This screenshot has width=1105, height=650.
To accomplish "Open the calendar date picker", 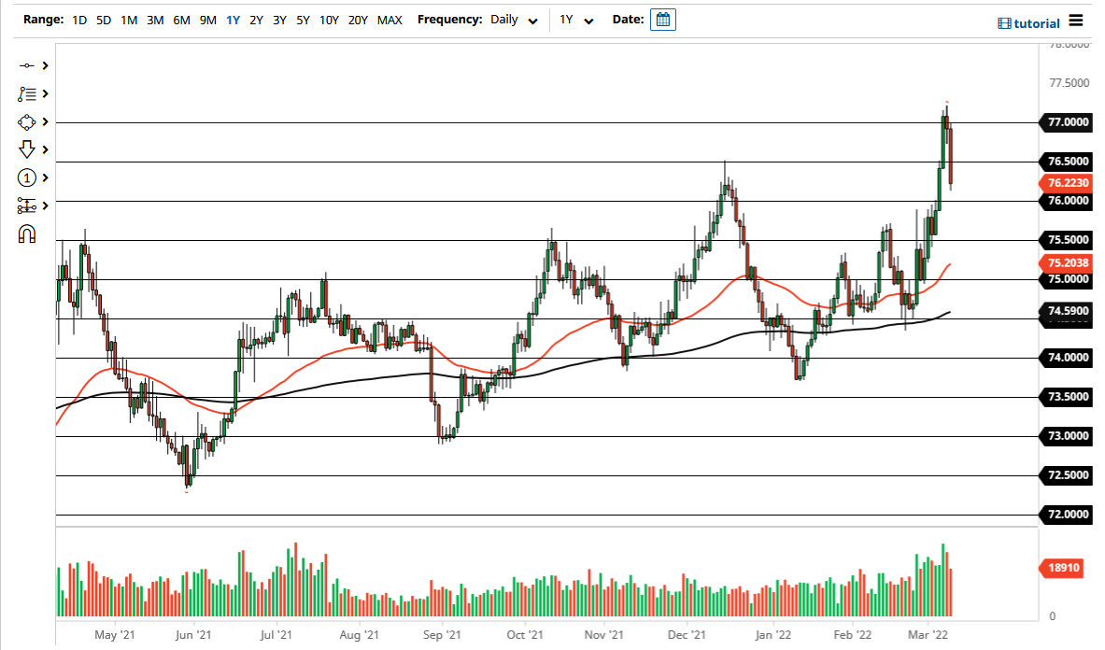I will [x=662, y=19].
